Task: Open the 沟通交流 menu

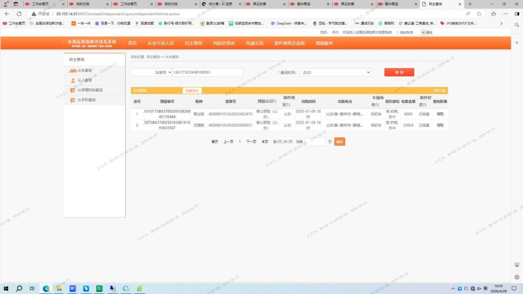Action: (255, 43)
